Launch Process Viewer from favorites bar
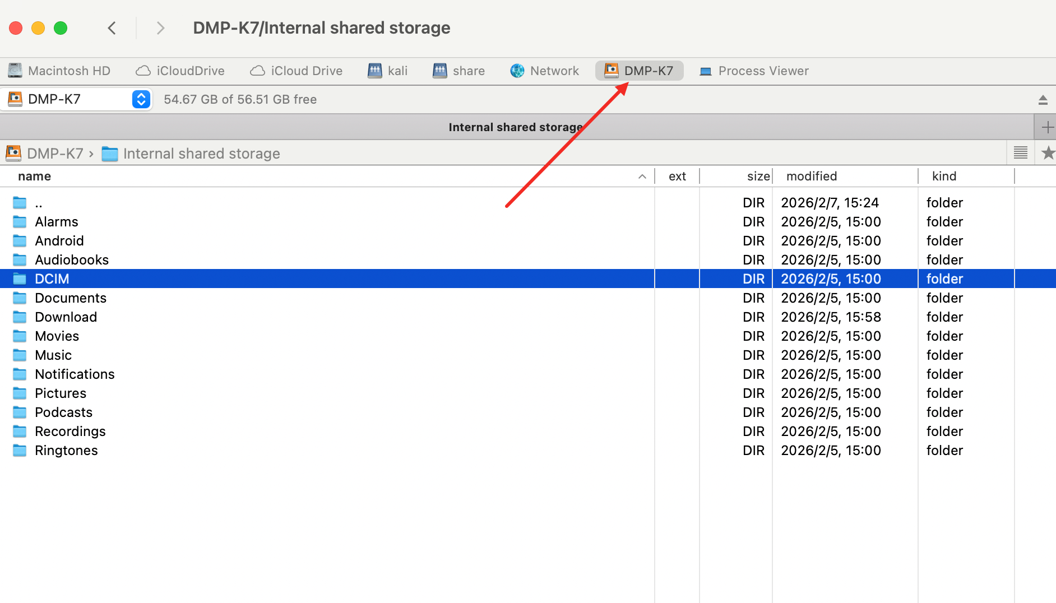The width and height of the screenshot is (1056, 603). [x=754, y=71]
